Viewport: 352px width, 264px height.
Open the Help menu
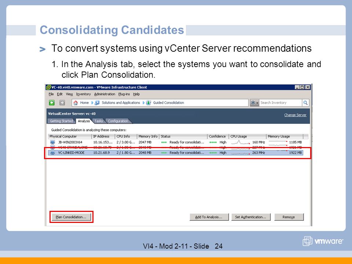(x=136, y=94)
